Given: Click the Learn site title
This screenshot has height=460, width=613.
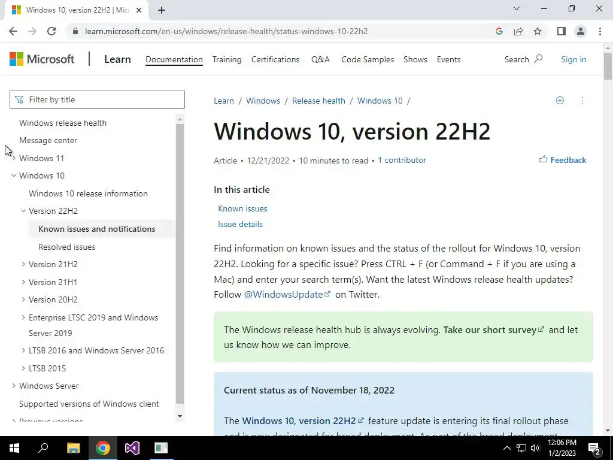Looking at the screenshot, I should click(117, 59).
